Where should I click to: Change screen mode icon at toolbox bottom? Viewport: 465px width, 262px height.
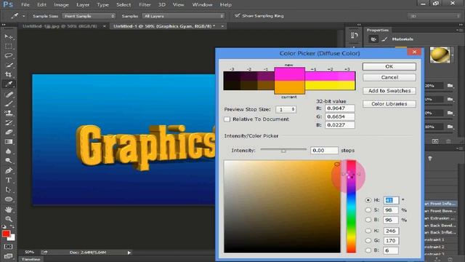coord(8,255)
